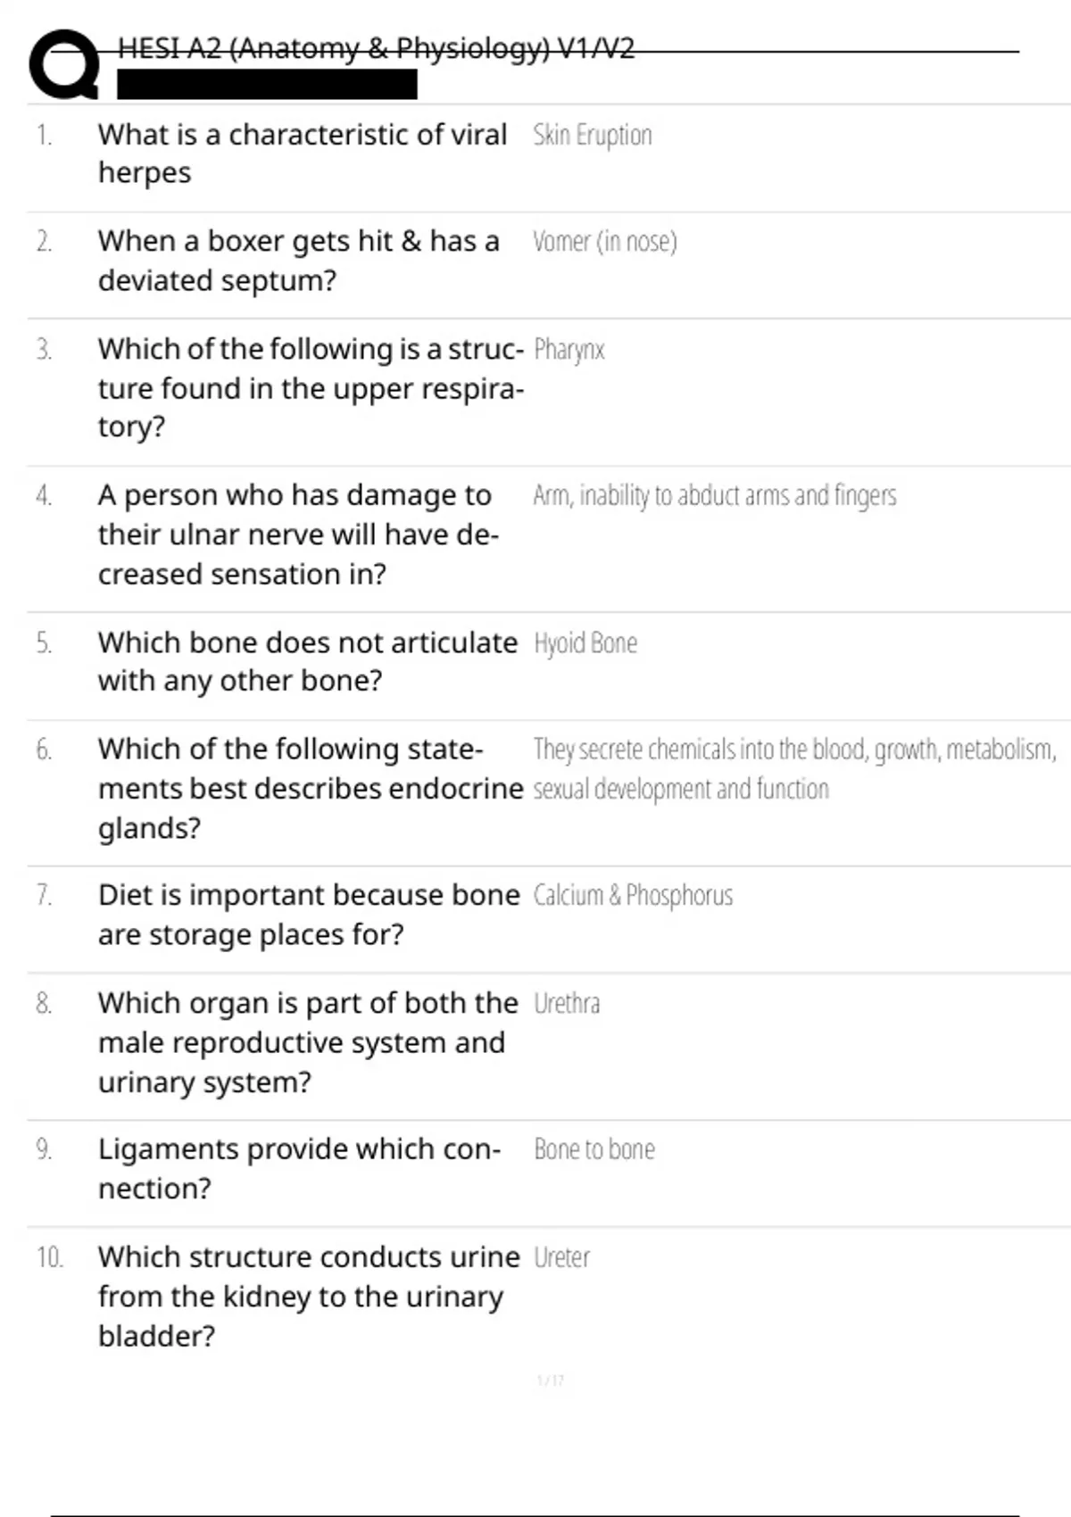Click the "Calcium & Phosphorus" answer
The width and height of the screenshot is (1071, 1517).
[633, 895]
